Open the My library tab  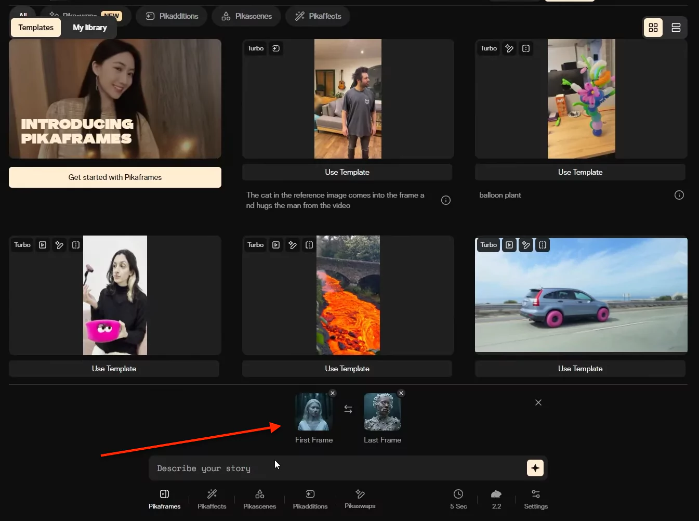point(89,28)
